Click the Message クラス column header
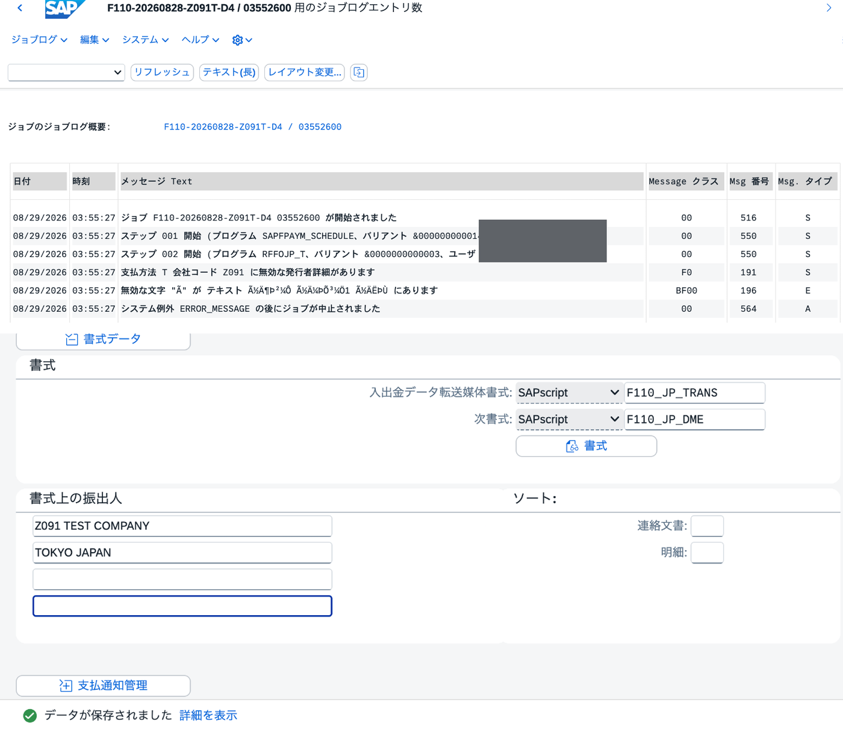 [x=686, y=181]
